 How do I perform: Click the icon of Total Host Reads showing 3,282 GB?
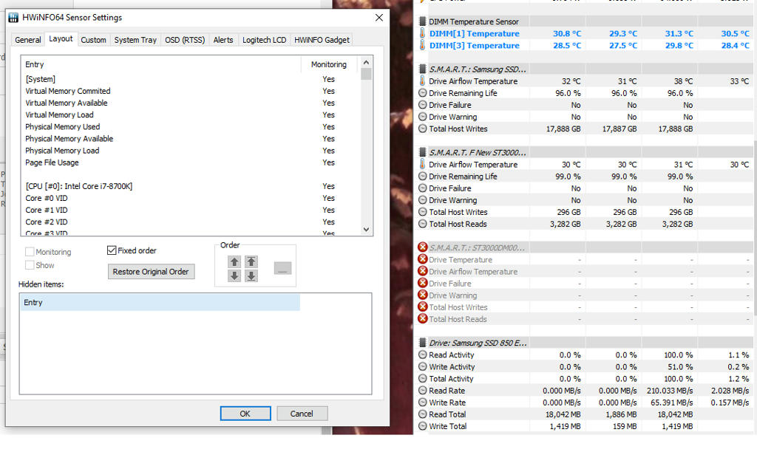(x=422, y=224)
